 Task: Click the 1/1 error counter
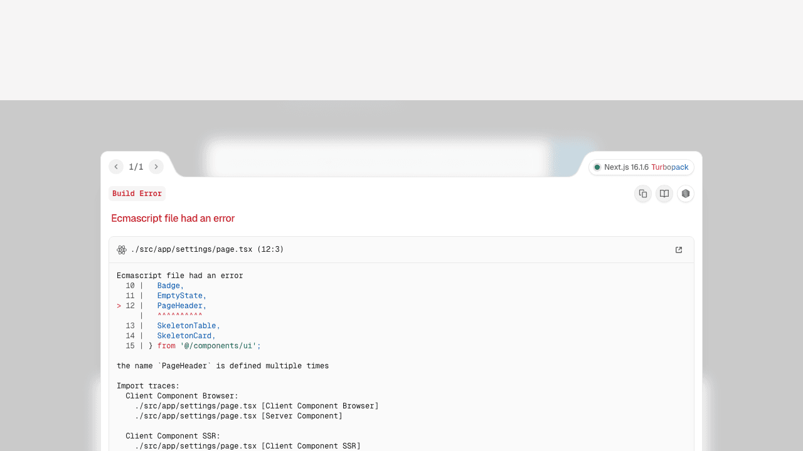click(x=136, y=167)
